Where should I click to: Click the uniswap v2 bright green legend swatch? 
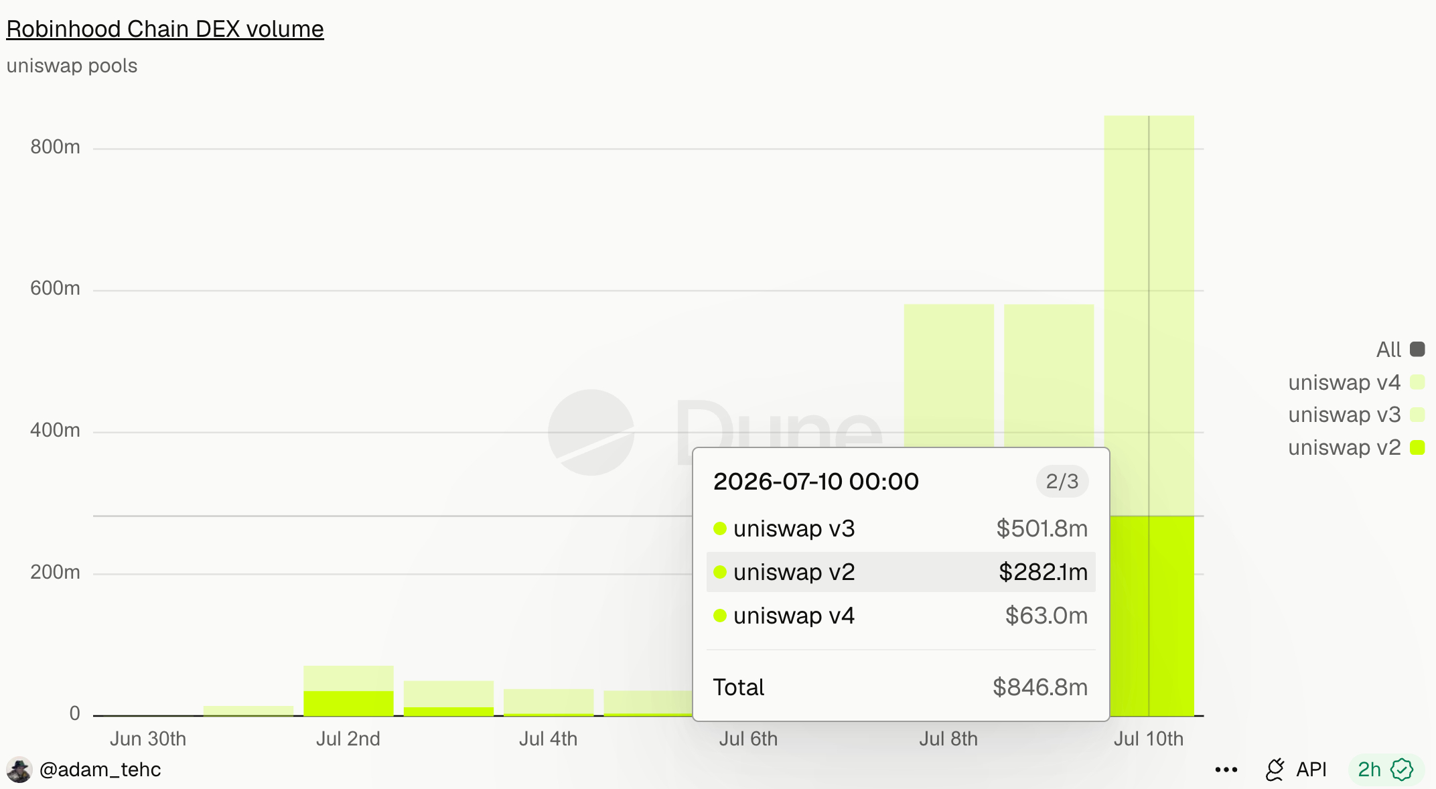click(x=1417, y=447)
